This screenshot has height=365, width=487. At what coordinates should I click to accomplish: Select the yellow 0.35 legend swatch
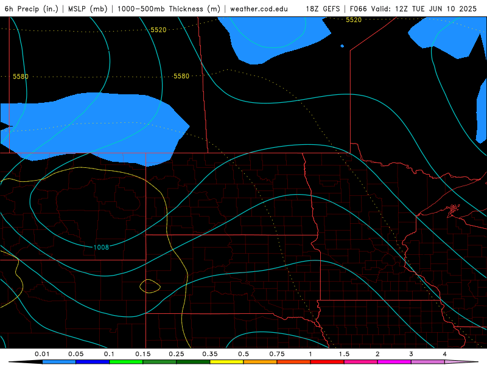(x=226, y=362)
